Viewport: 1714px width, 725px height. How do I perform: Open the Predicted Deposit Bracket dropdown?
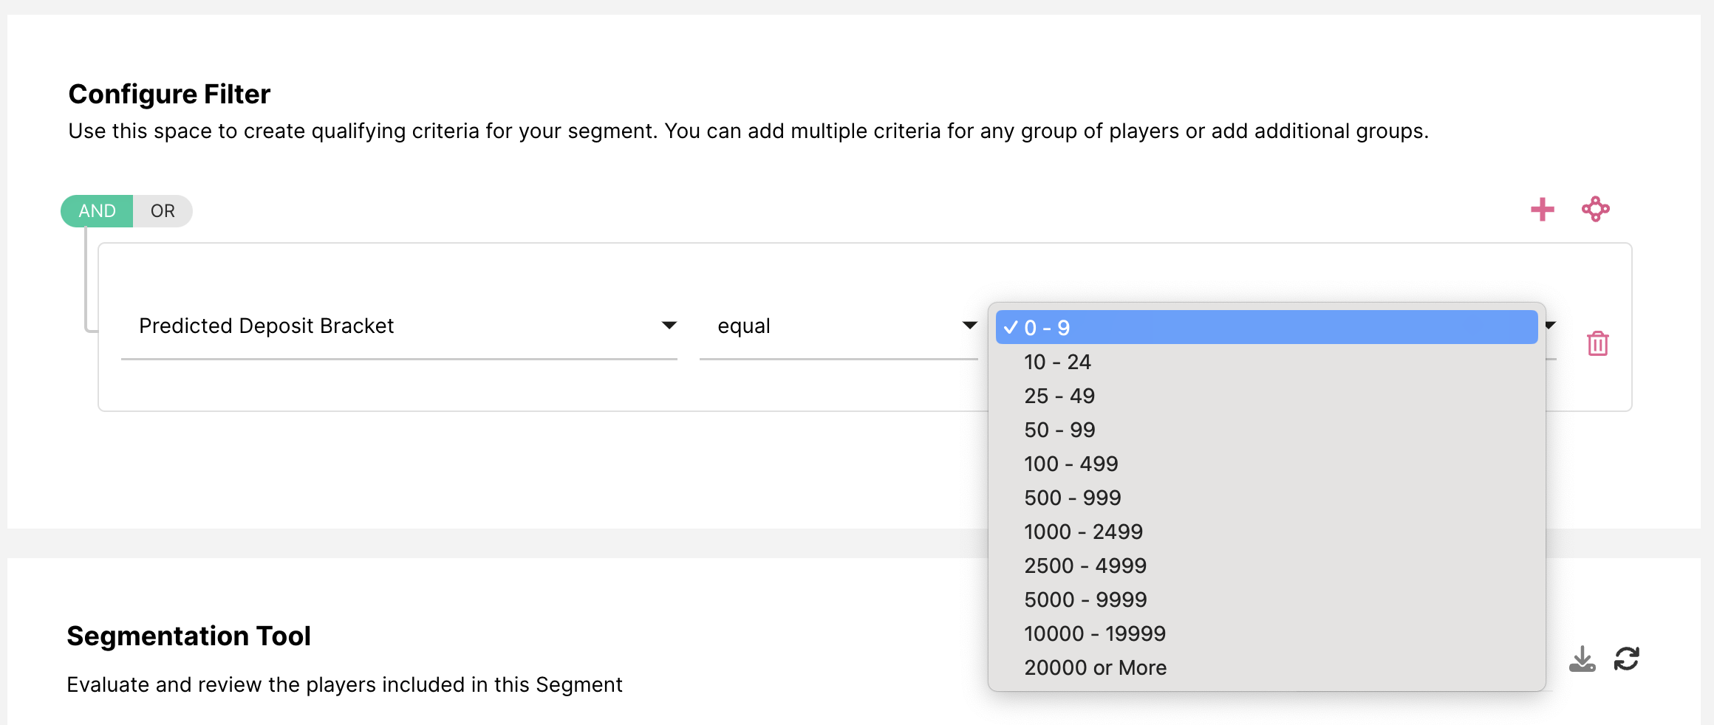pyautogui.click(x=399, y=326)
